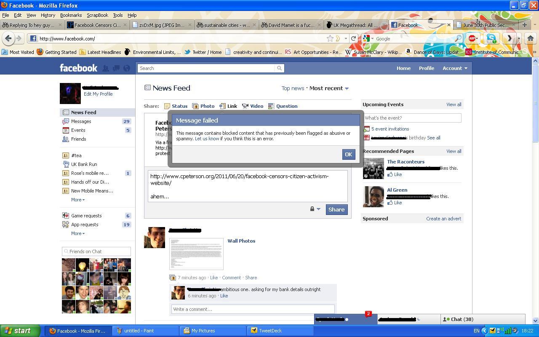The image size is (539, 337).
Task: Open the Firefox File menu
Action: (5, 15)
